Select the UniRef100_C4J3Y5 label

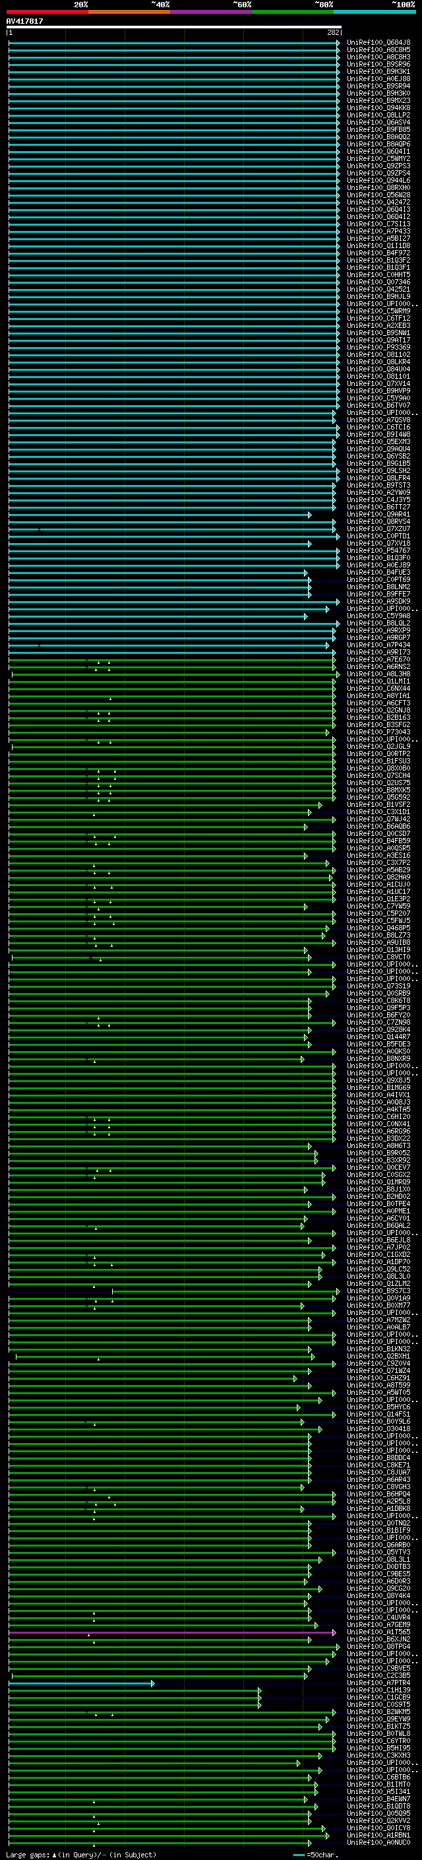tap(378, 499)
